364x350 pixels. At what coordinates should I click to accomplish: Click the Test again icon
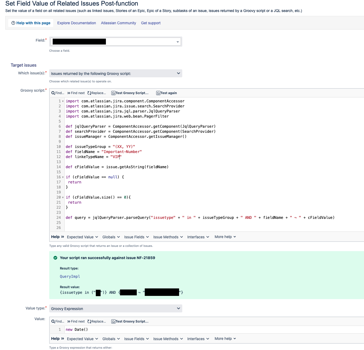(x=159, y=93)
